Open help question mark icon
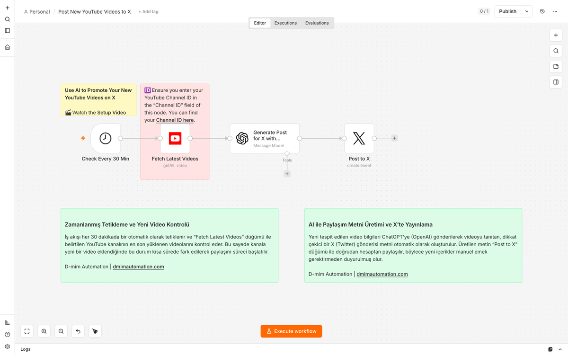Screen dimensions: 568x355 point(7,334)
